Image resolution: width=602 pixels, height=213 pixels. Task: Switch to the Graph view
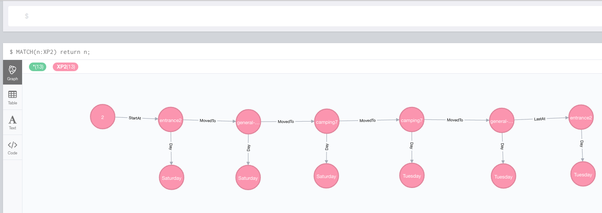pos(13,72)
